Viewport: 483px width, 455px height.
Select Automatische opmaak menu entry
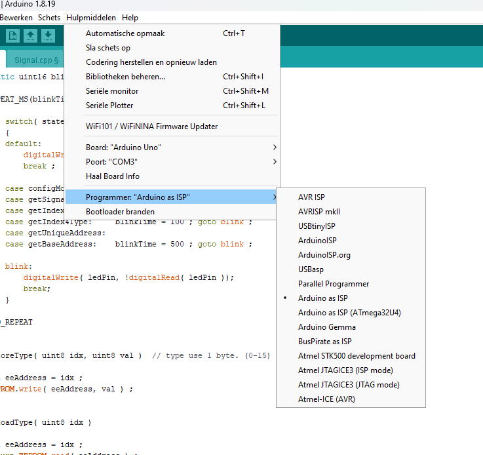click(125, 33)
